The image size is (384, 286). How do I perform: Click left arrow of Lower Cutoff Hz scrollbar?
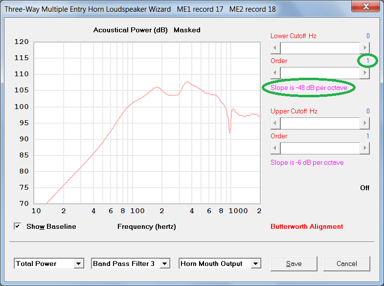click(275, 48)
